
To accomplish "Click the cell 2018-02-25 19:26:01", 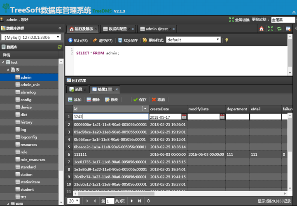I will pyautogui.click(x=168, y=124).
